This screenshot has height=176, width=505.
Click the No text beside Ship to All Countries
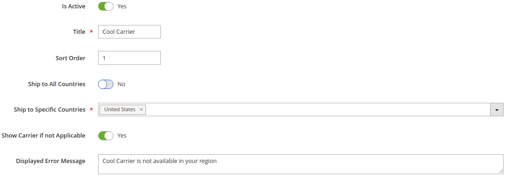pyautogui.click(x=121, y=84)
